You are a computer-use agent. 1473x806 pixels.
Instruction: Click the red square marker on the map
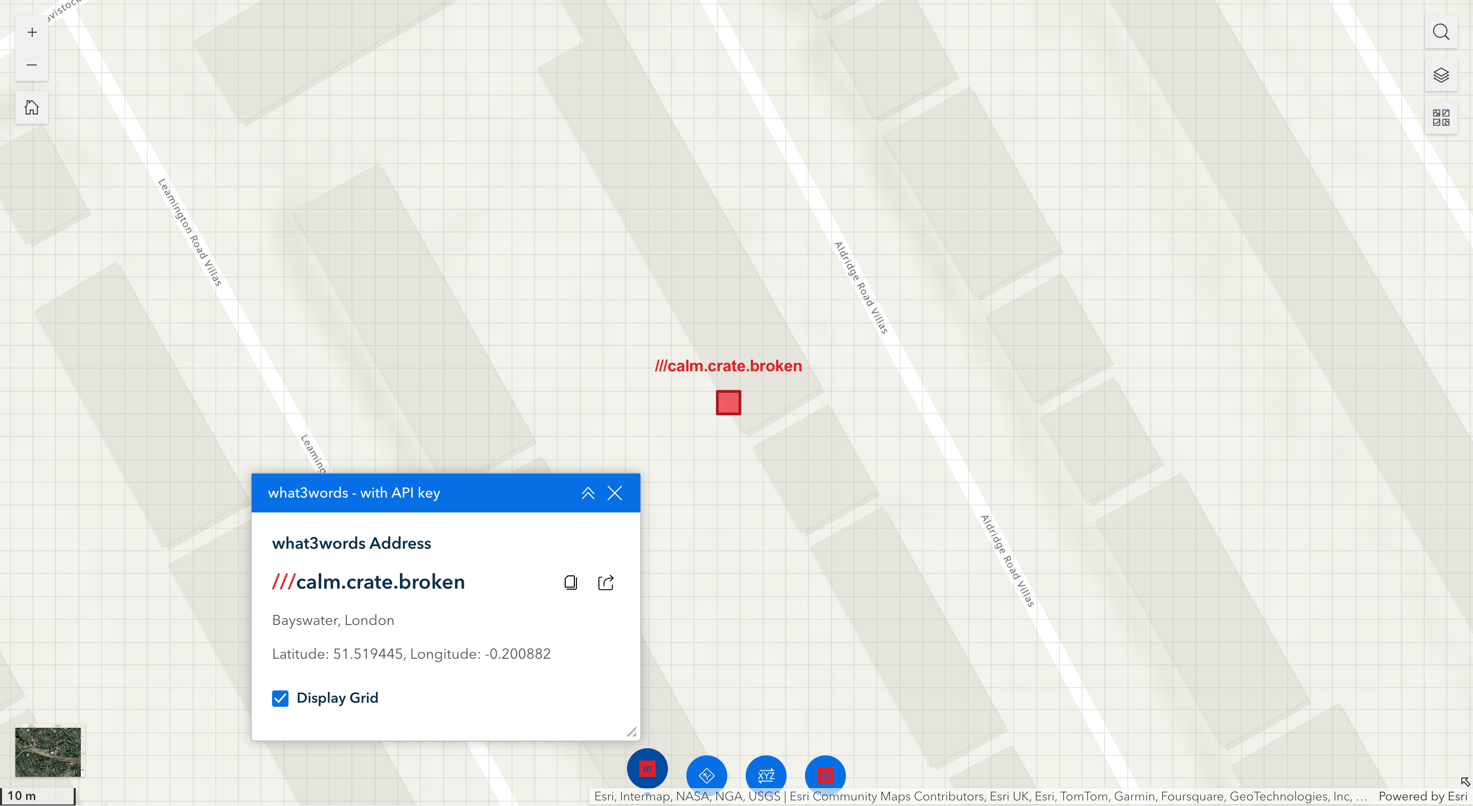[x=728, y=403]
